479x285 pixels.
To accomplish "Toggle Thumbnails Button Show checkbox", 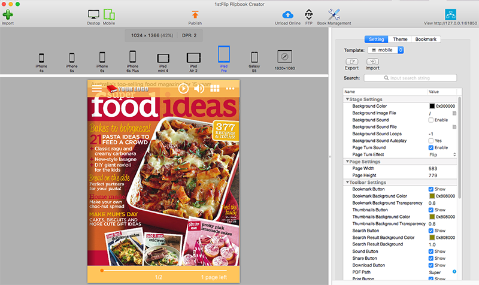I will tap(431, 210).
